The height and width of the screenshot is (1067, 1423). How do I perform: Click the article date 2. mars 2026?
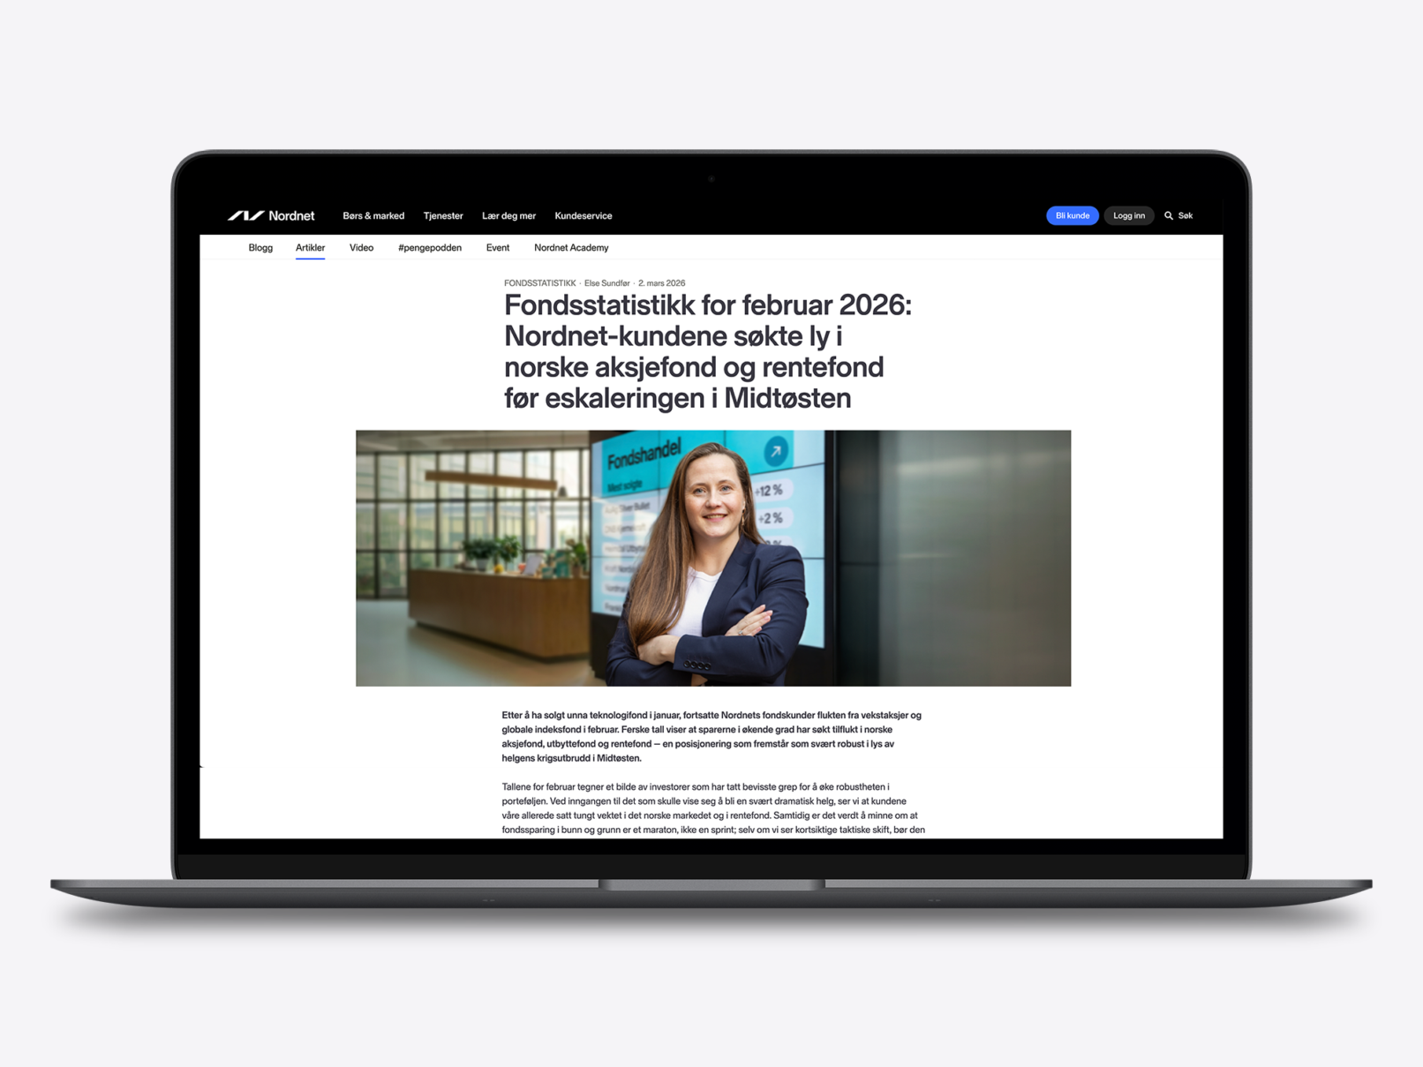tap(661, 283)
